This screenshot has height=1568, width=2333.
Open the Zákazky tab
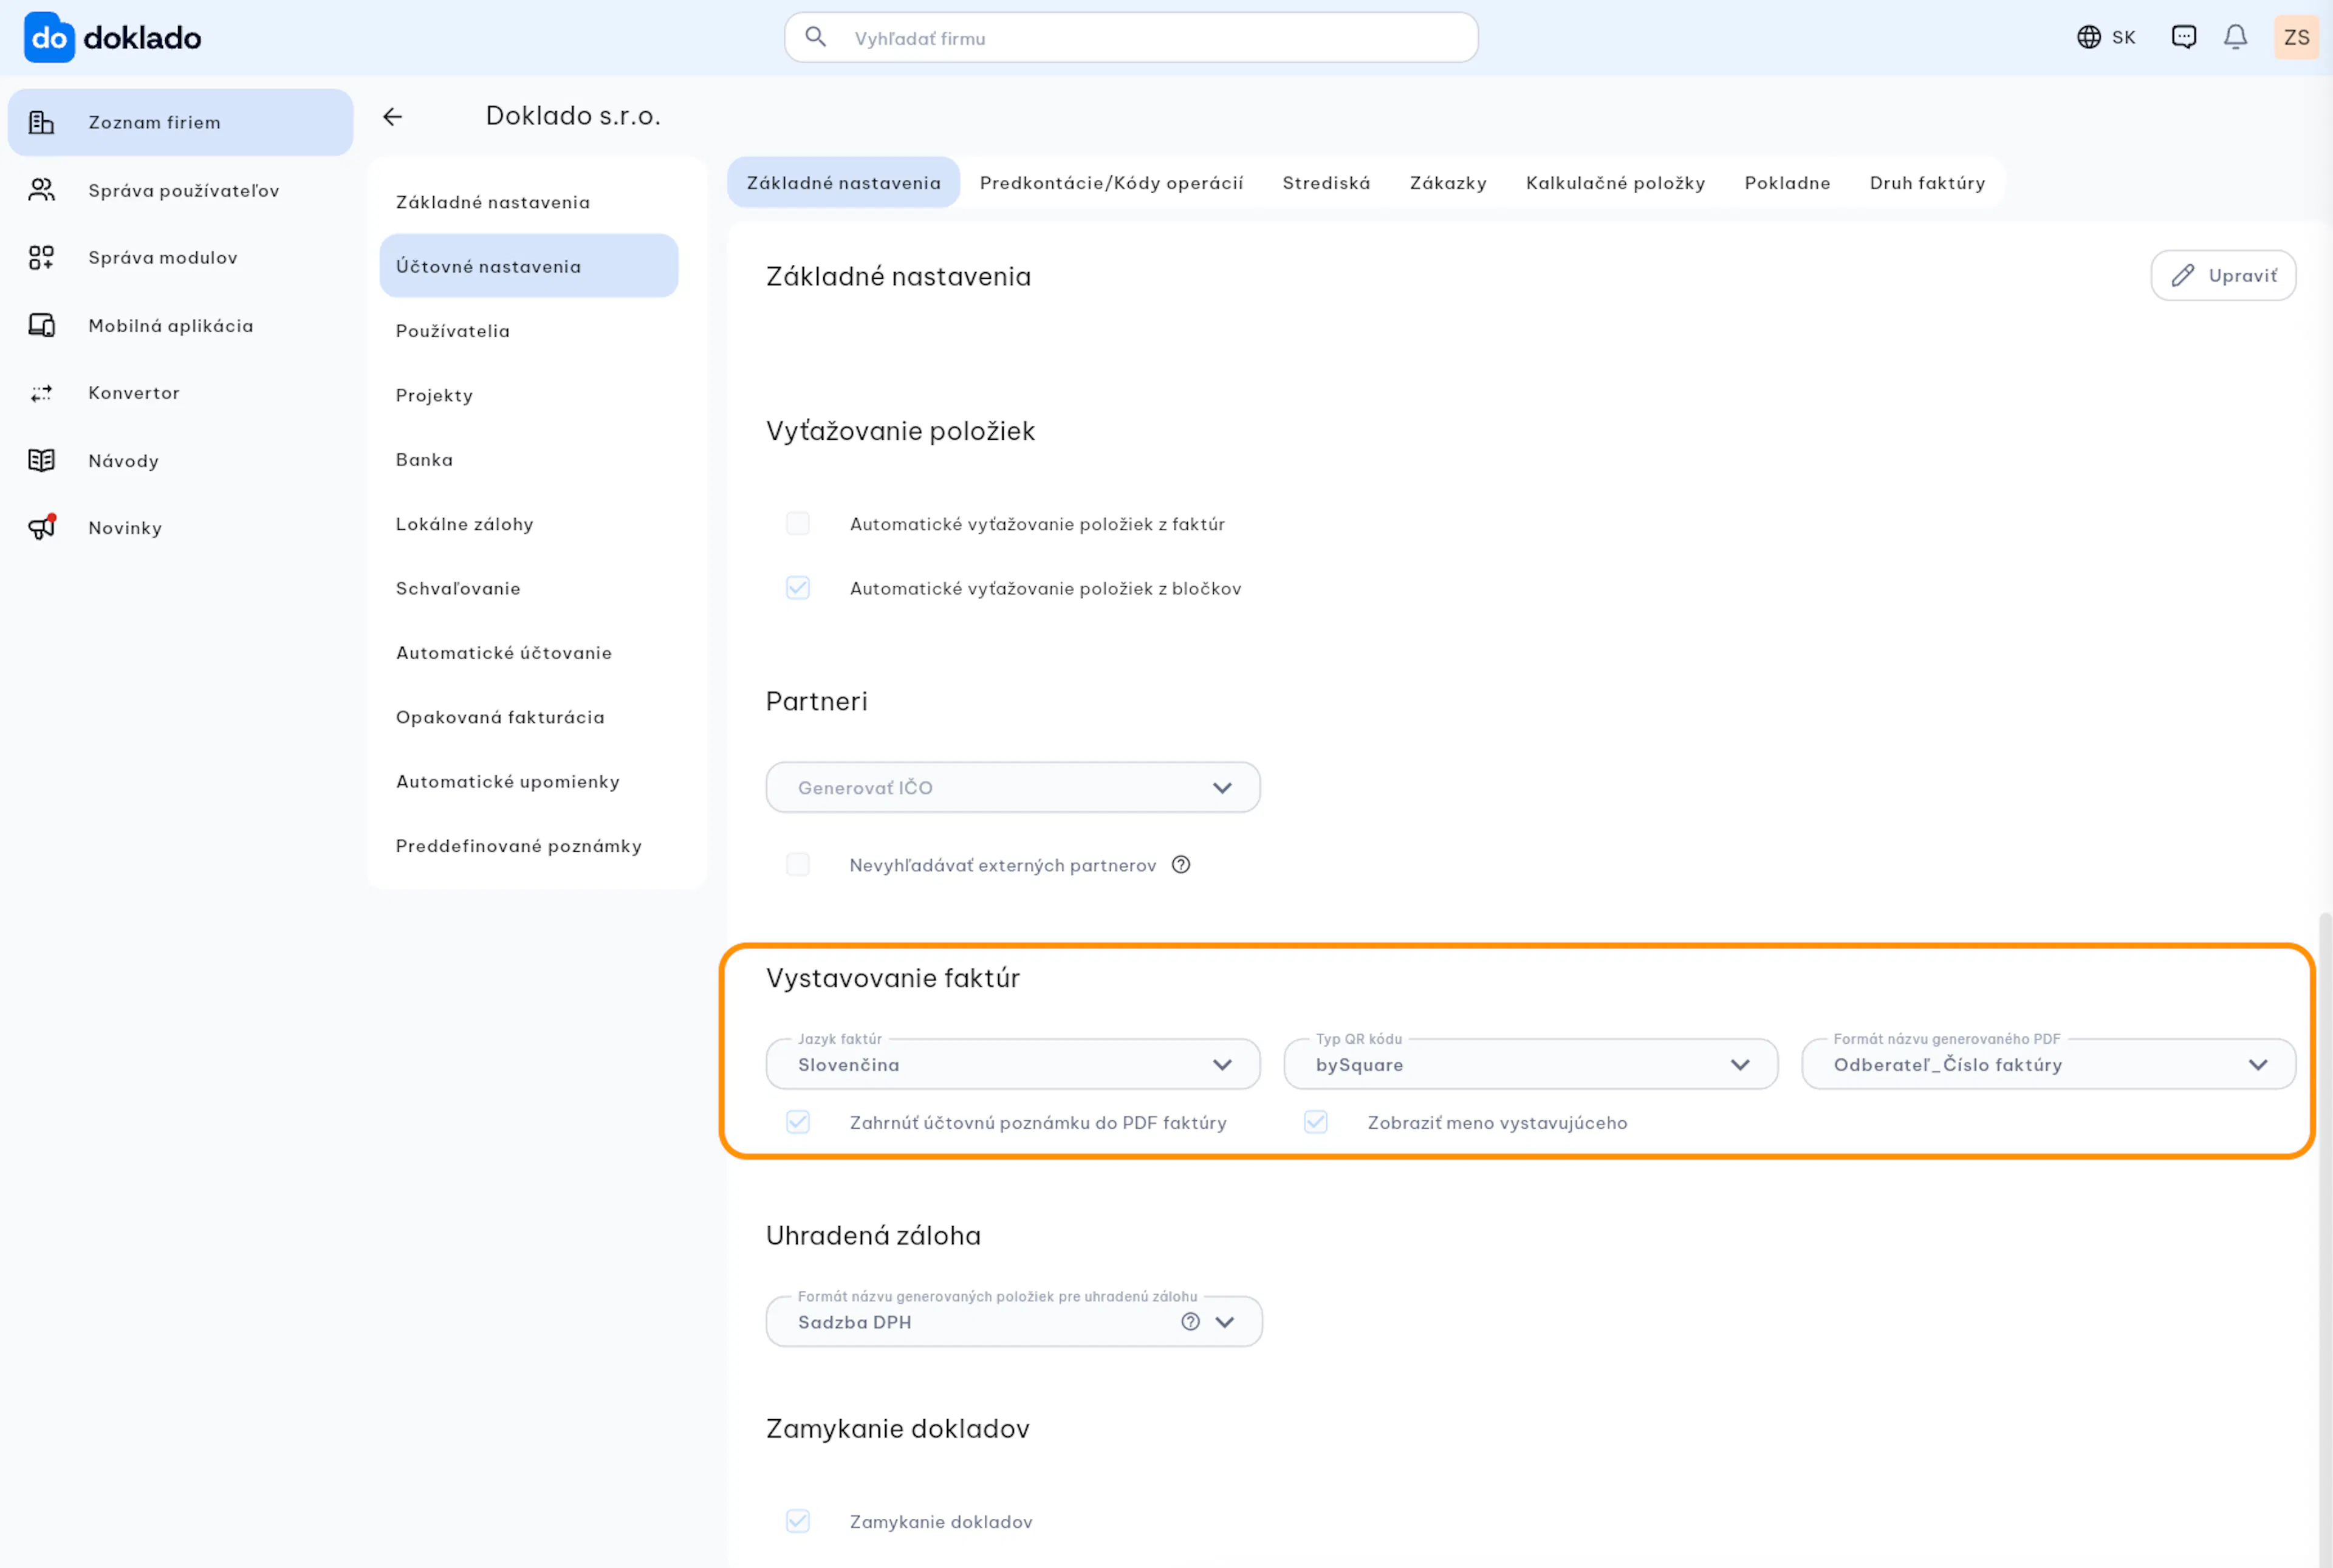pyautogui.click(x=1449, y=183)
